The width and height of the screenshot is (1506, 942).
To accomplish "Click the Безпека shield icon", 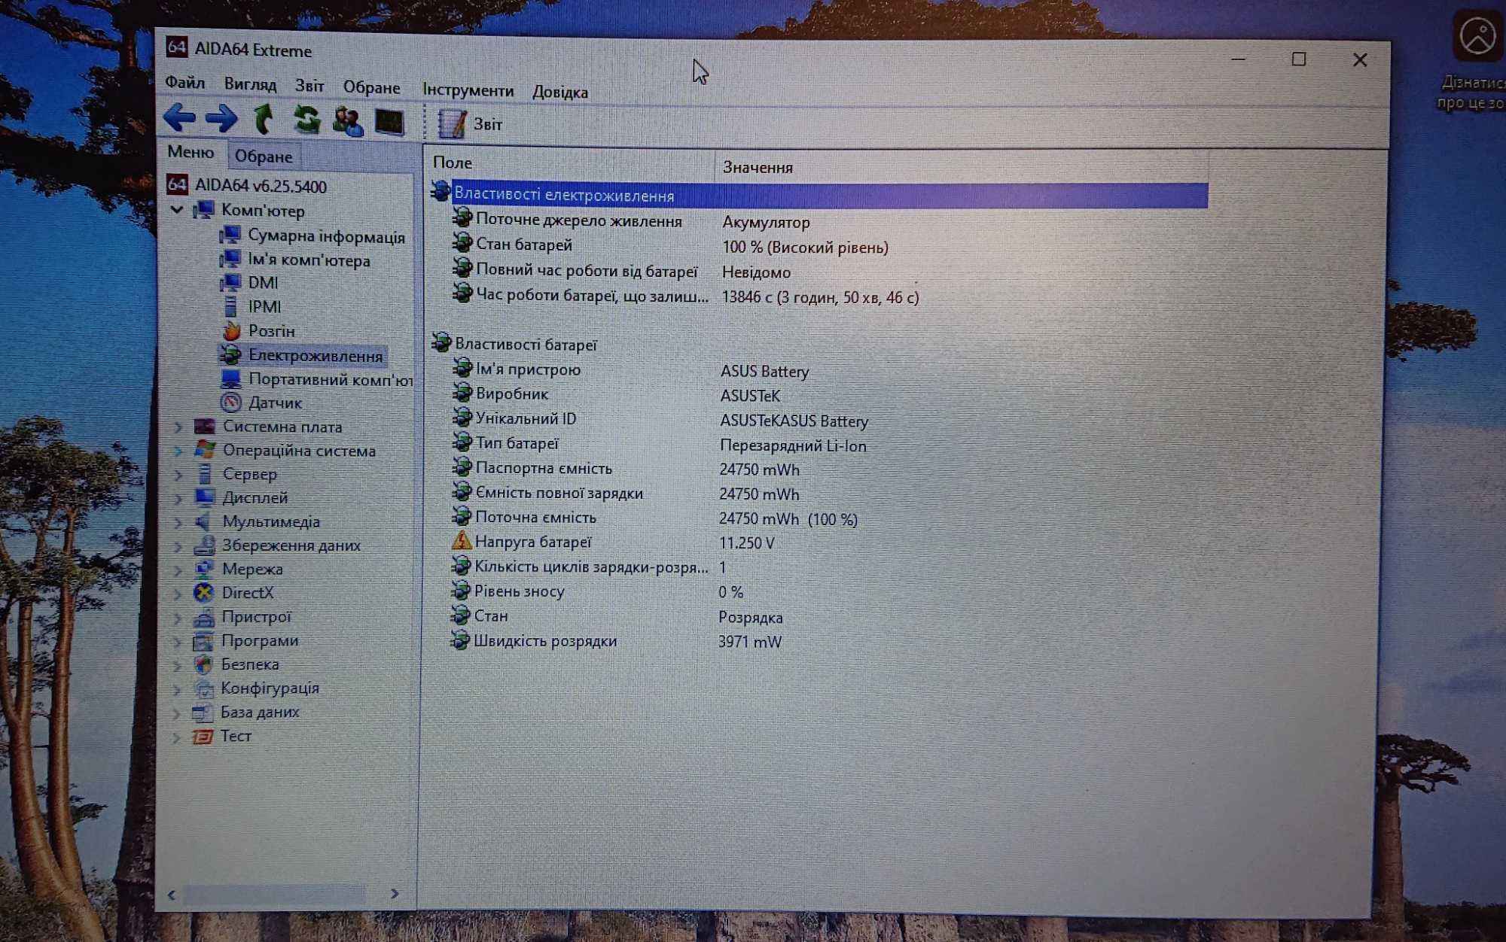I will (x=203, y=664).
